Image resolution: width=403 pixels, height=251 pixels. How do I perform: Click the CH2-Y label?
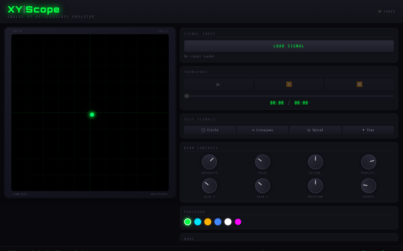tap(163, 31)
